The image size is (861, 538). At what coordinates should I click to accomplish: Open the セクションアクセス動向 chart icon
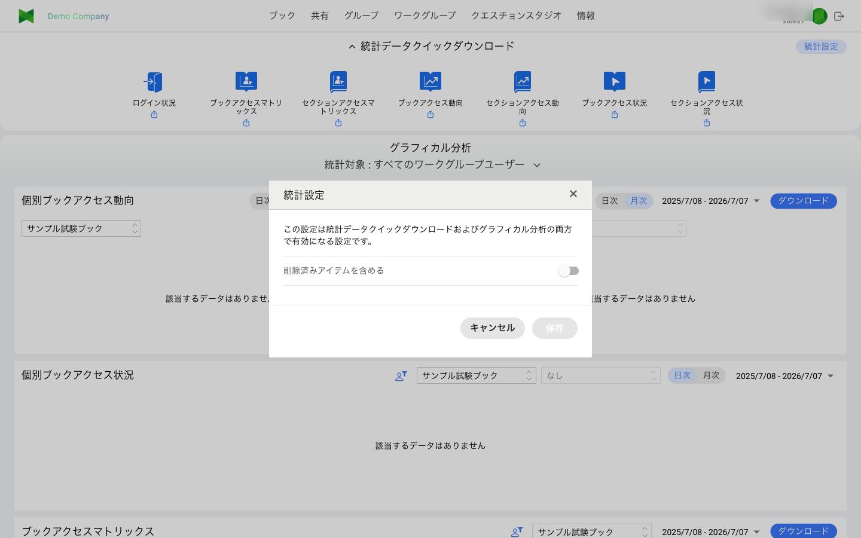pos(523,82)
